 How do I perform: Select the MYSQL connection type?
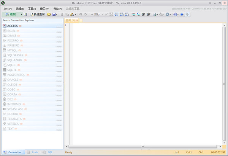[12, 50]
